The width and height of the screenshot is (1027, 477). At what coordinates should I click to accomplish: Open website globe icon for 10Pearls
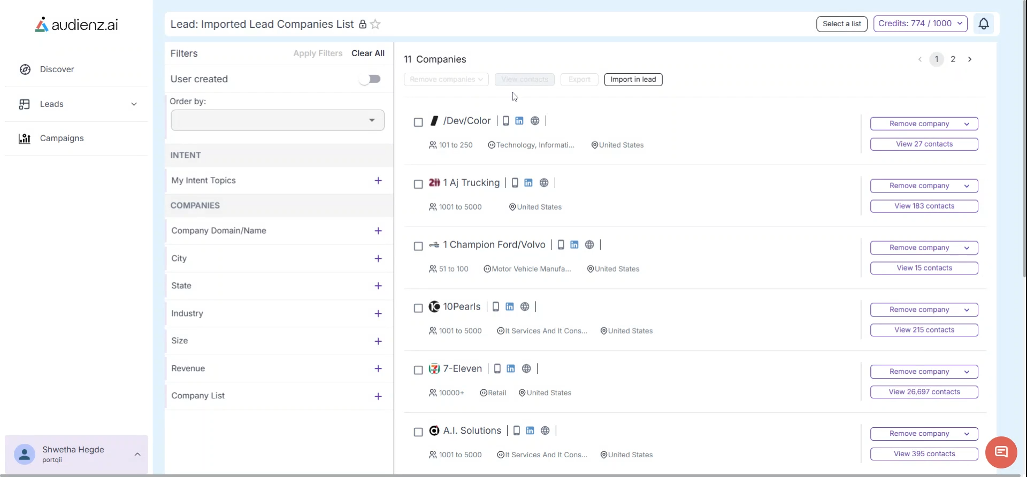[x=525, y=307]
